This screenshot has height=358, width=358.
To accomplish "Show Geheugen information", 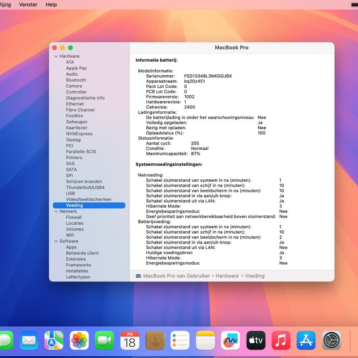I will [x=77, y=122].
